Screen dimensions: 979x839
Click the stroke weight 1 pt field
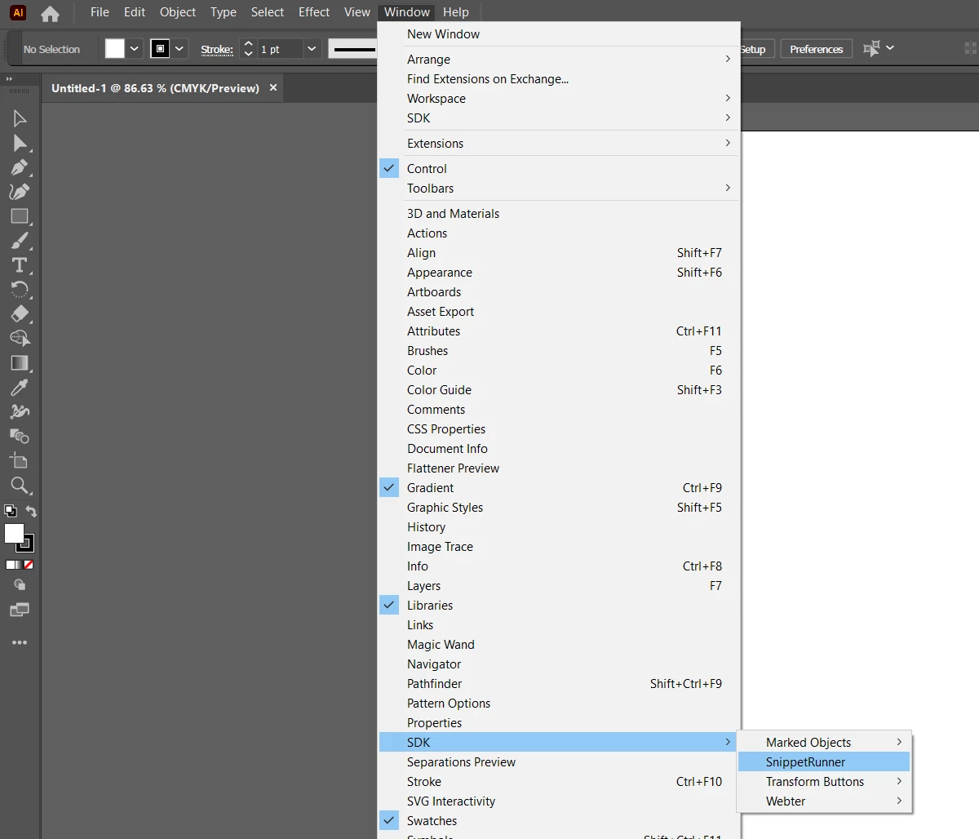tap(280, 49)
